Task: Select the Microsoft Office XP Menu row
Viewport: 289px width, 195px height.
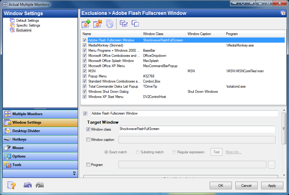Action: tap(184, 66)
